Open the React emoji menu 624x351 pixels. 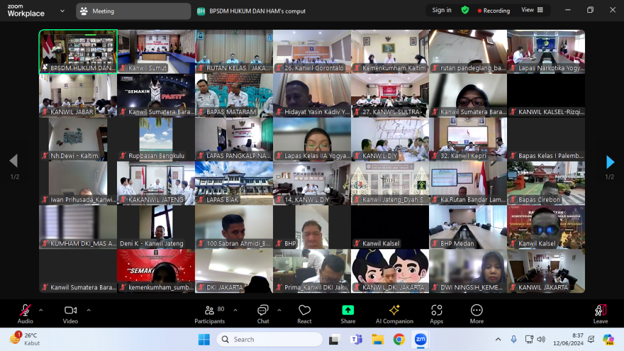coord(304,313)
